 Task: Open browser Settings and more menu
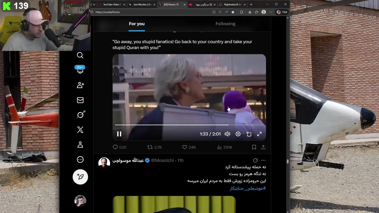(271, 12)
